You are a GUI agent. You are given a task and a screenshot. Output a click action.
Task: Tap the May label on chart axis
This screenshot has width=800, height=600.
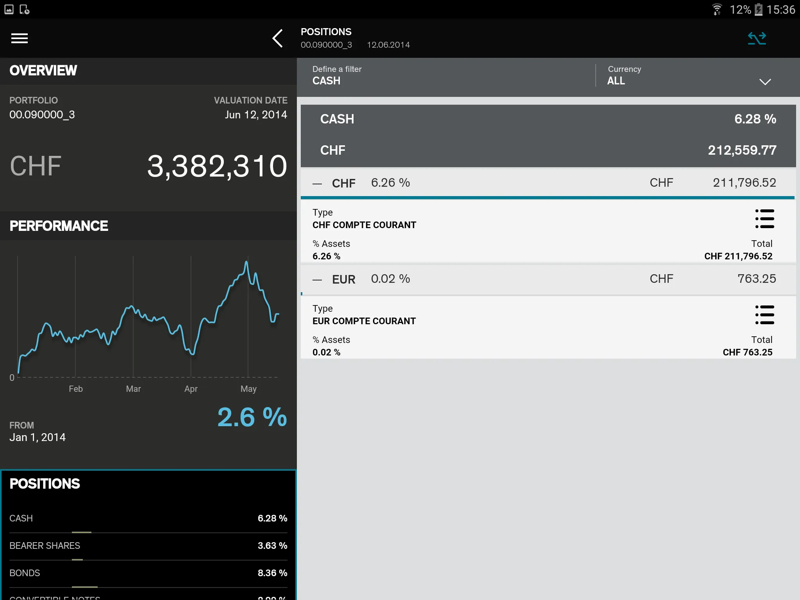[x=248, y=389]
